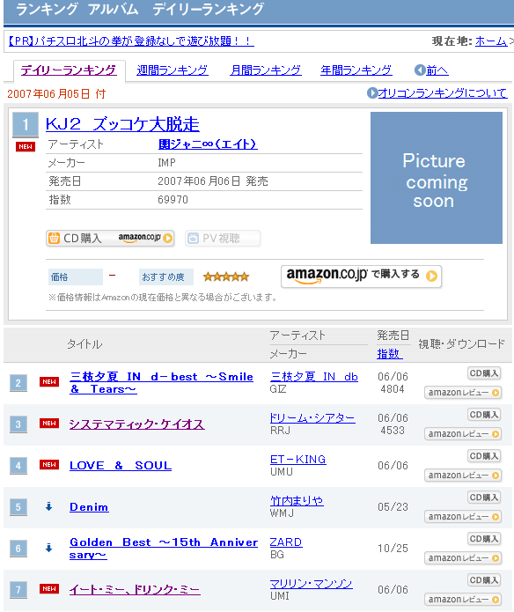The width and height of the screenshot is (514, 612).
Task: Open the ZARD artist link
Action: click(286, 542)
